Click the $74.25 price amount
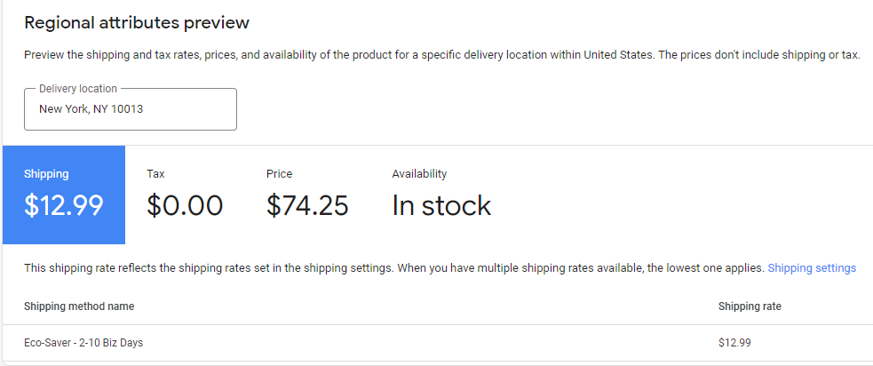 coord(307,206)
